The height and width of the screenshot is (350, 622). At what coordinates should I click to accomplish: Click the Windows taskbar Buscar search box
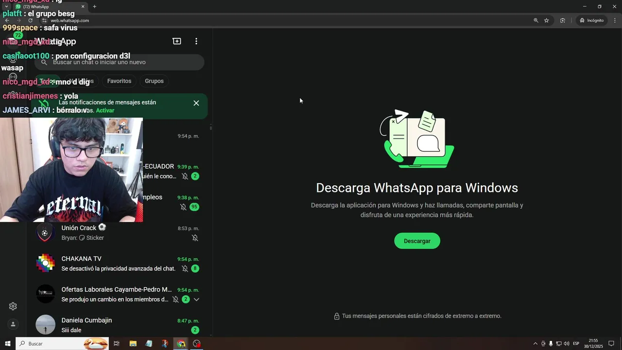click(x=62, y=344)
